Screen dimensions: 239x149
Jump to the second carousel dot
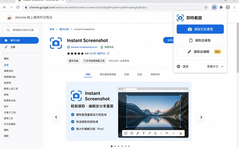115,146
